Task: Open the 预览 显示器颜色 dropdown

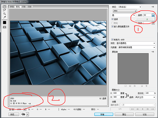Action: 136,43
